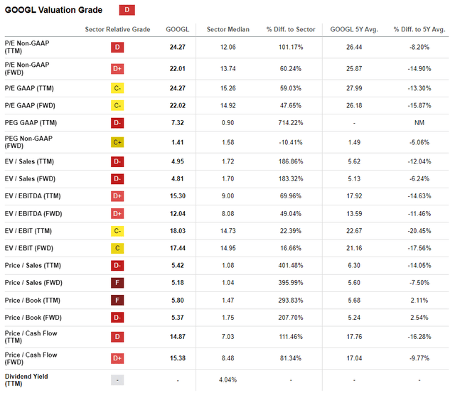Click the GOOGL column header
This screenshot has height=393, width=455.
click(x=177, y=29)
